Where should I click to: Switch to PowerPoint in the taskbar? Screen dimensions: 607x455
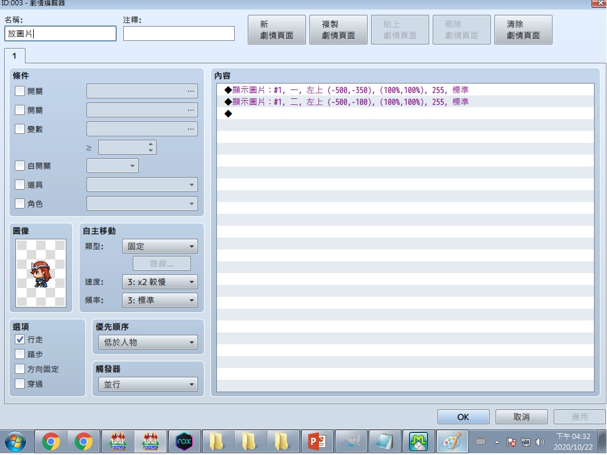(x=317, y=441)
